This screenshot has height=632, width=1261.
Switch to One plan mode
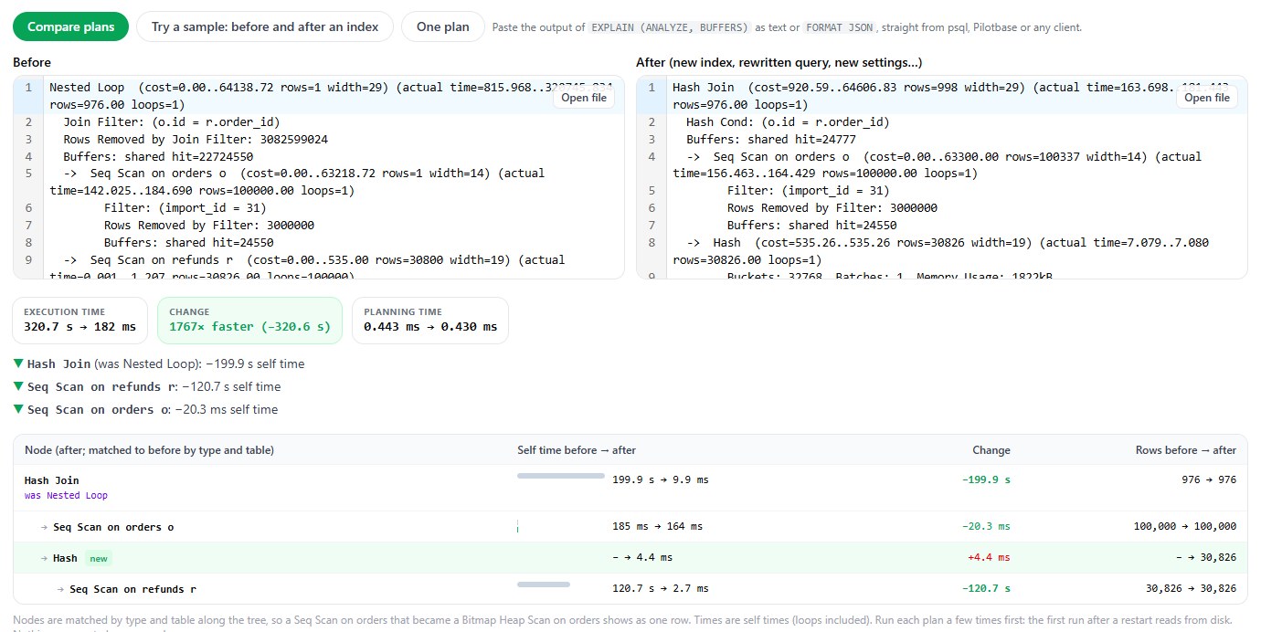pyautogui.click(x=443, y=26)
